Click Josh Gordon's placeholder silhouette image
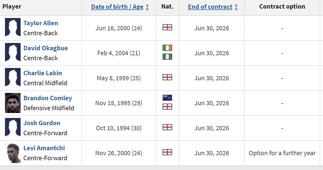Screen dimensions: 323x170 pyautogui.click(x=13, y=128)
